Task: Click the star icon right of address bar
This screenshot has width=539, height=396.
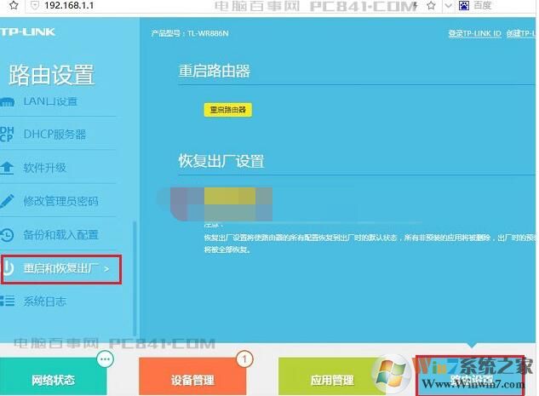Action: click(x=431, y=5)
